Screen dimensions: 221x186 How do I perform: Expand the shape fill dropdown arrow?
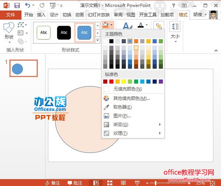tap(112, 25)
